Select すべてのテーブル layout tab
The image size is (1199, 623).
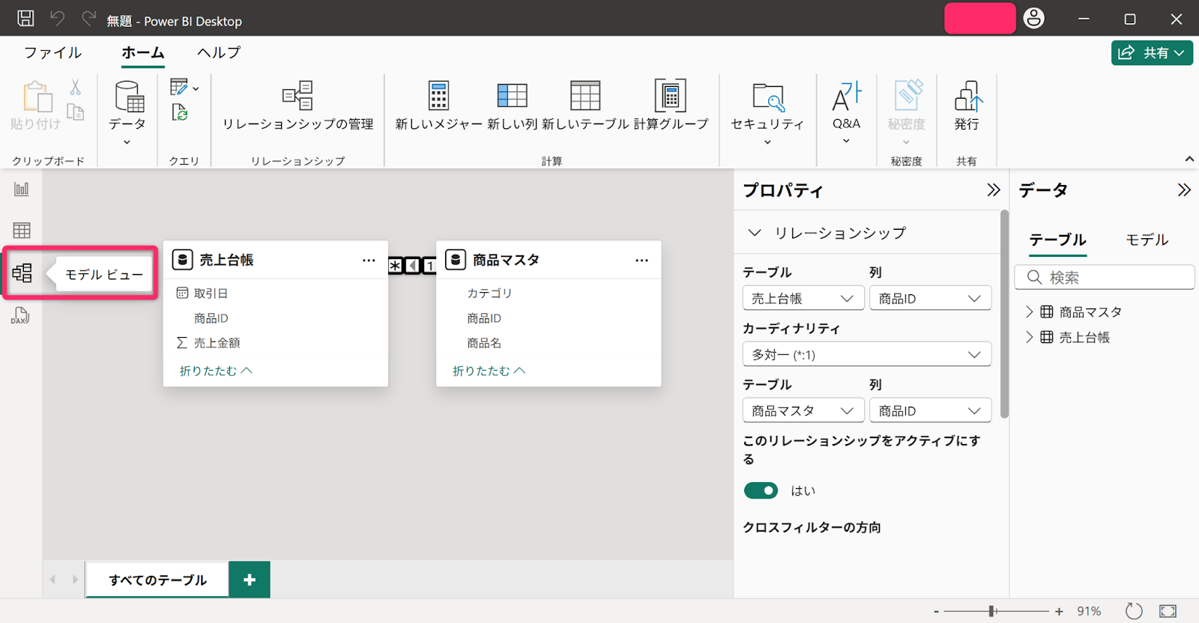coord(157,580)
